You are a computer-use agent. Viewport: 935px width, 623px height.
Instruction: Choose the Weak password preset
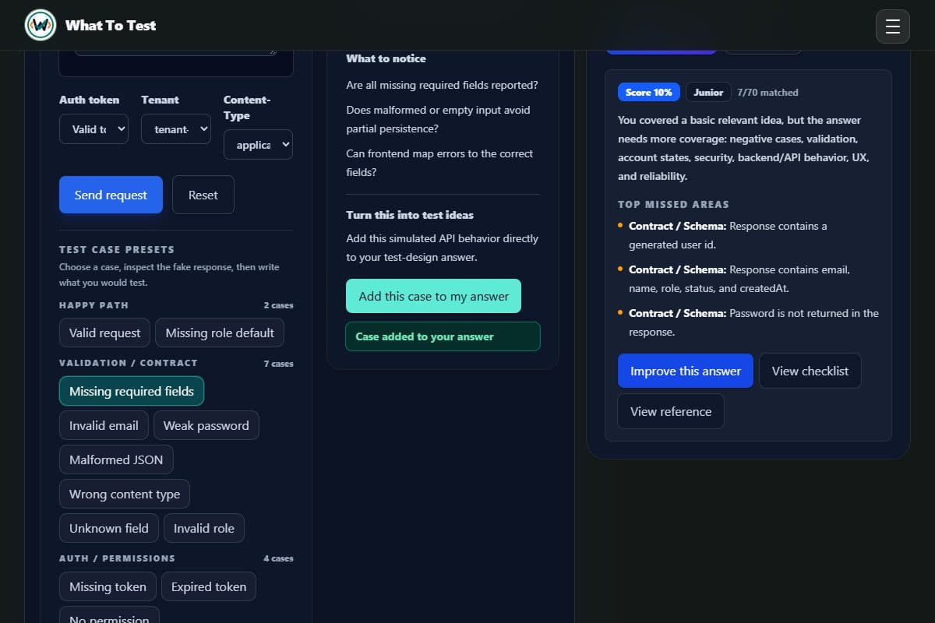tap(206, 425)
